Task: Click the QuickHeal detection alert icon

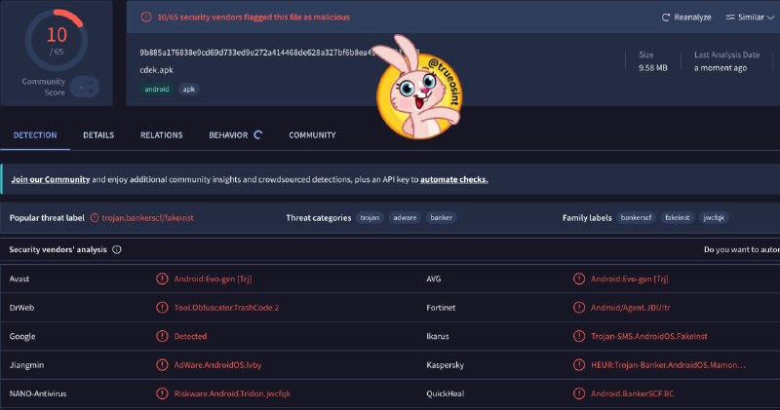Action: pyautogui.click(x=579, y=393)
